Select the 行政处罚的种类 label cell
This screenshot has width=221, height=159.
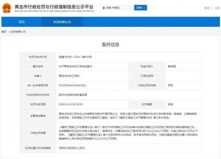pyautogui.click(x=147, y=85)
